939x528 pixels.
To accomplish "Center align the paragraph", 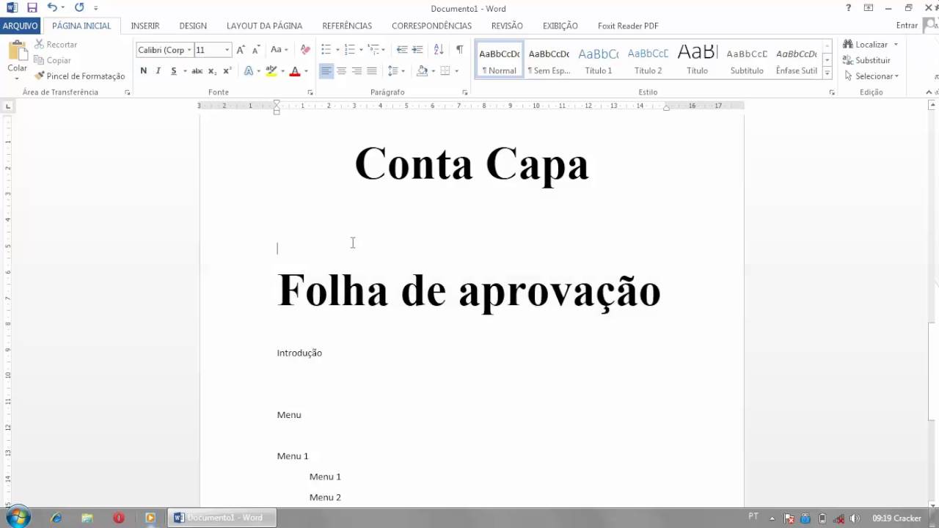I will point(341,70).
